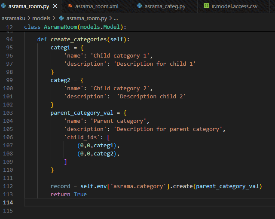The width and height of the screenshot is (275, 219).
Task: Click the 'Child category 2' string
Action: [x=120, y=88]
